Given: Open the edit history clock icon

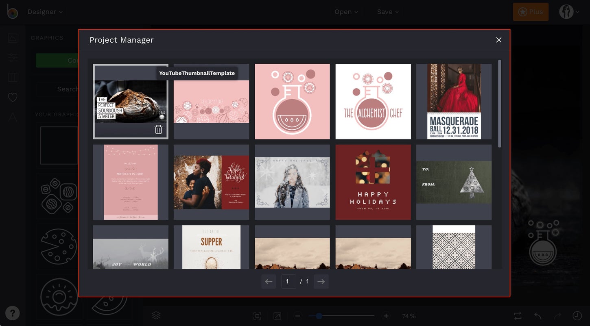Looking at the screenshot, I should point(577,315).
